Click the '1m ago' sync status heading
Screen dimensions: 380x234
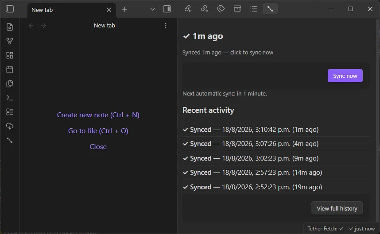[x=203, y=36]
